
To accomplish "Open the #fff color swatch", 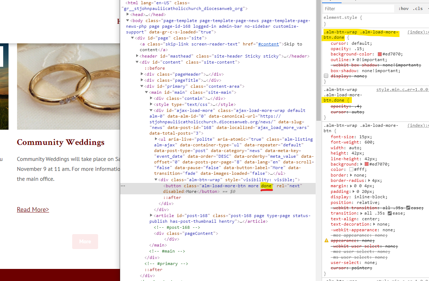I will (x=351, y=170).
